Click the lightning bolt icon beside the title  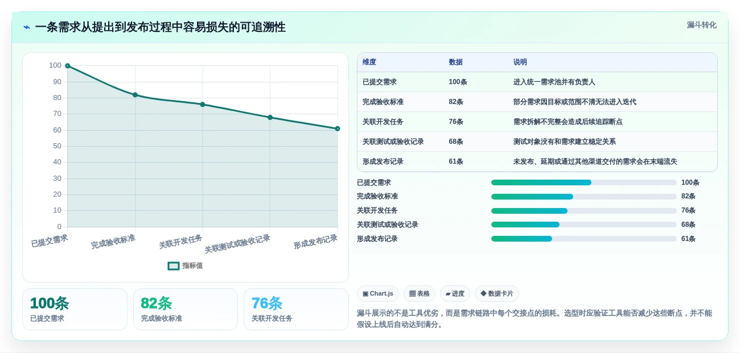[27, 27]
